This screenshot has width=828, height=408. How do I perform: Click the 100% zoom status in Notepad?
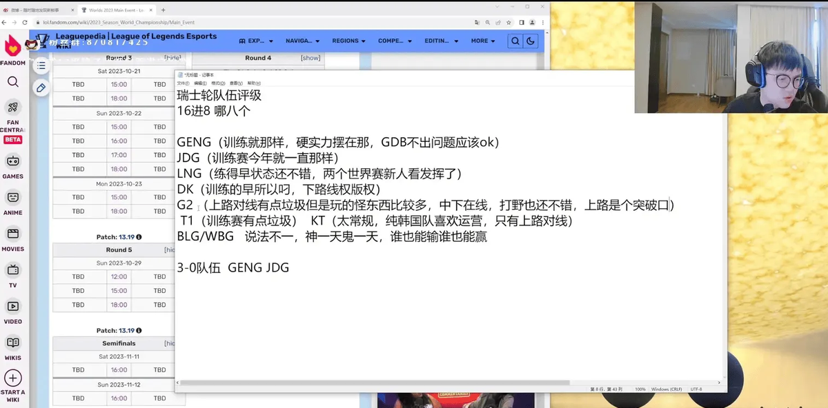[x=640, y=389]
